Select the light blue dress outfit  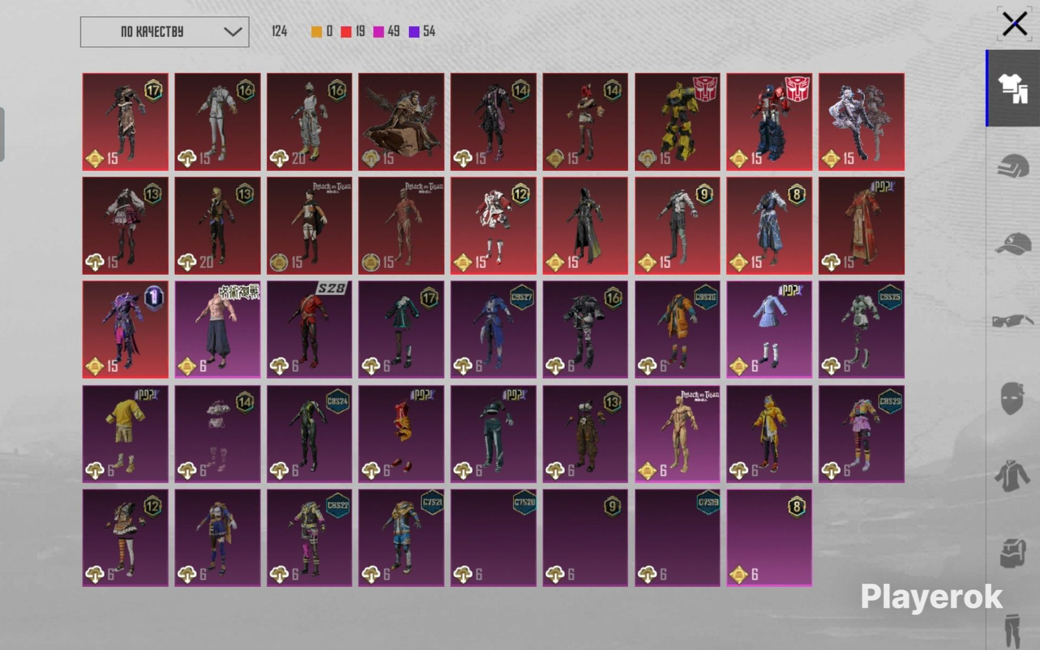point(770,330)
